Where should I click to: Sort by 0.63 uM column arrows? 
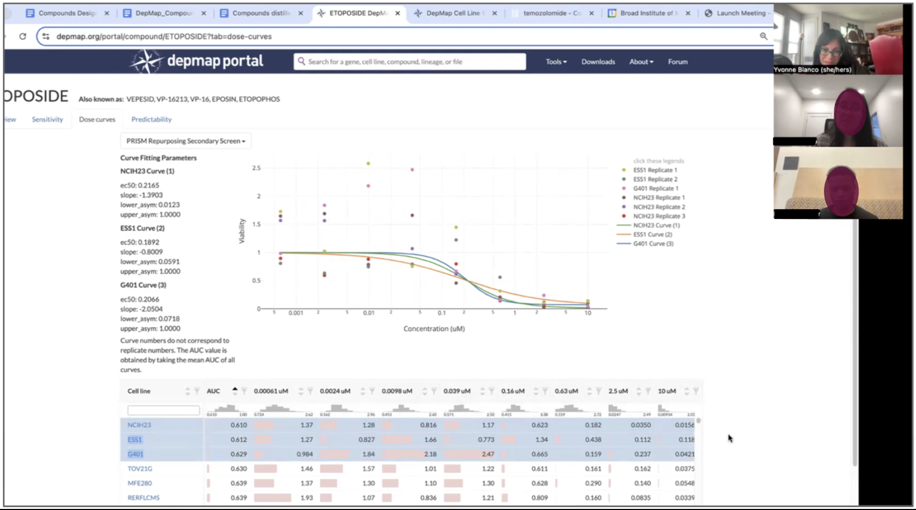[x=589, y=391]
